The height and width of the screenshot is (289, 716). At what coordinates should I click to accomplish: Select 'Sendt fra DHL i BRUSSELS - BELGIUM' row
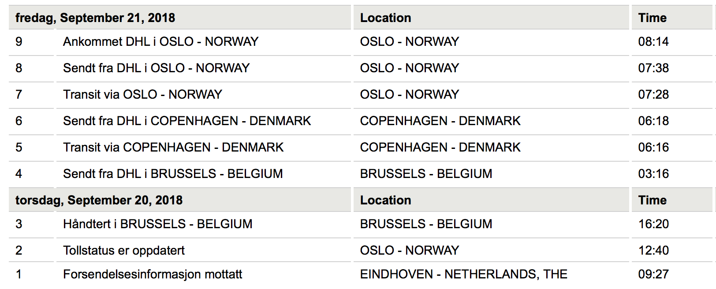[x=173, y=174]
